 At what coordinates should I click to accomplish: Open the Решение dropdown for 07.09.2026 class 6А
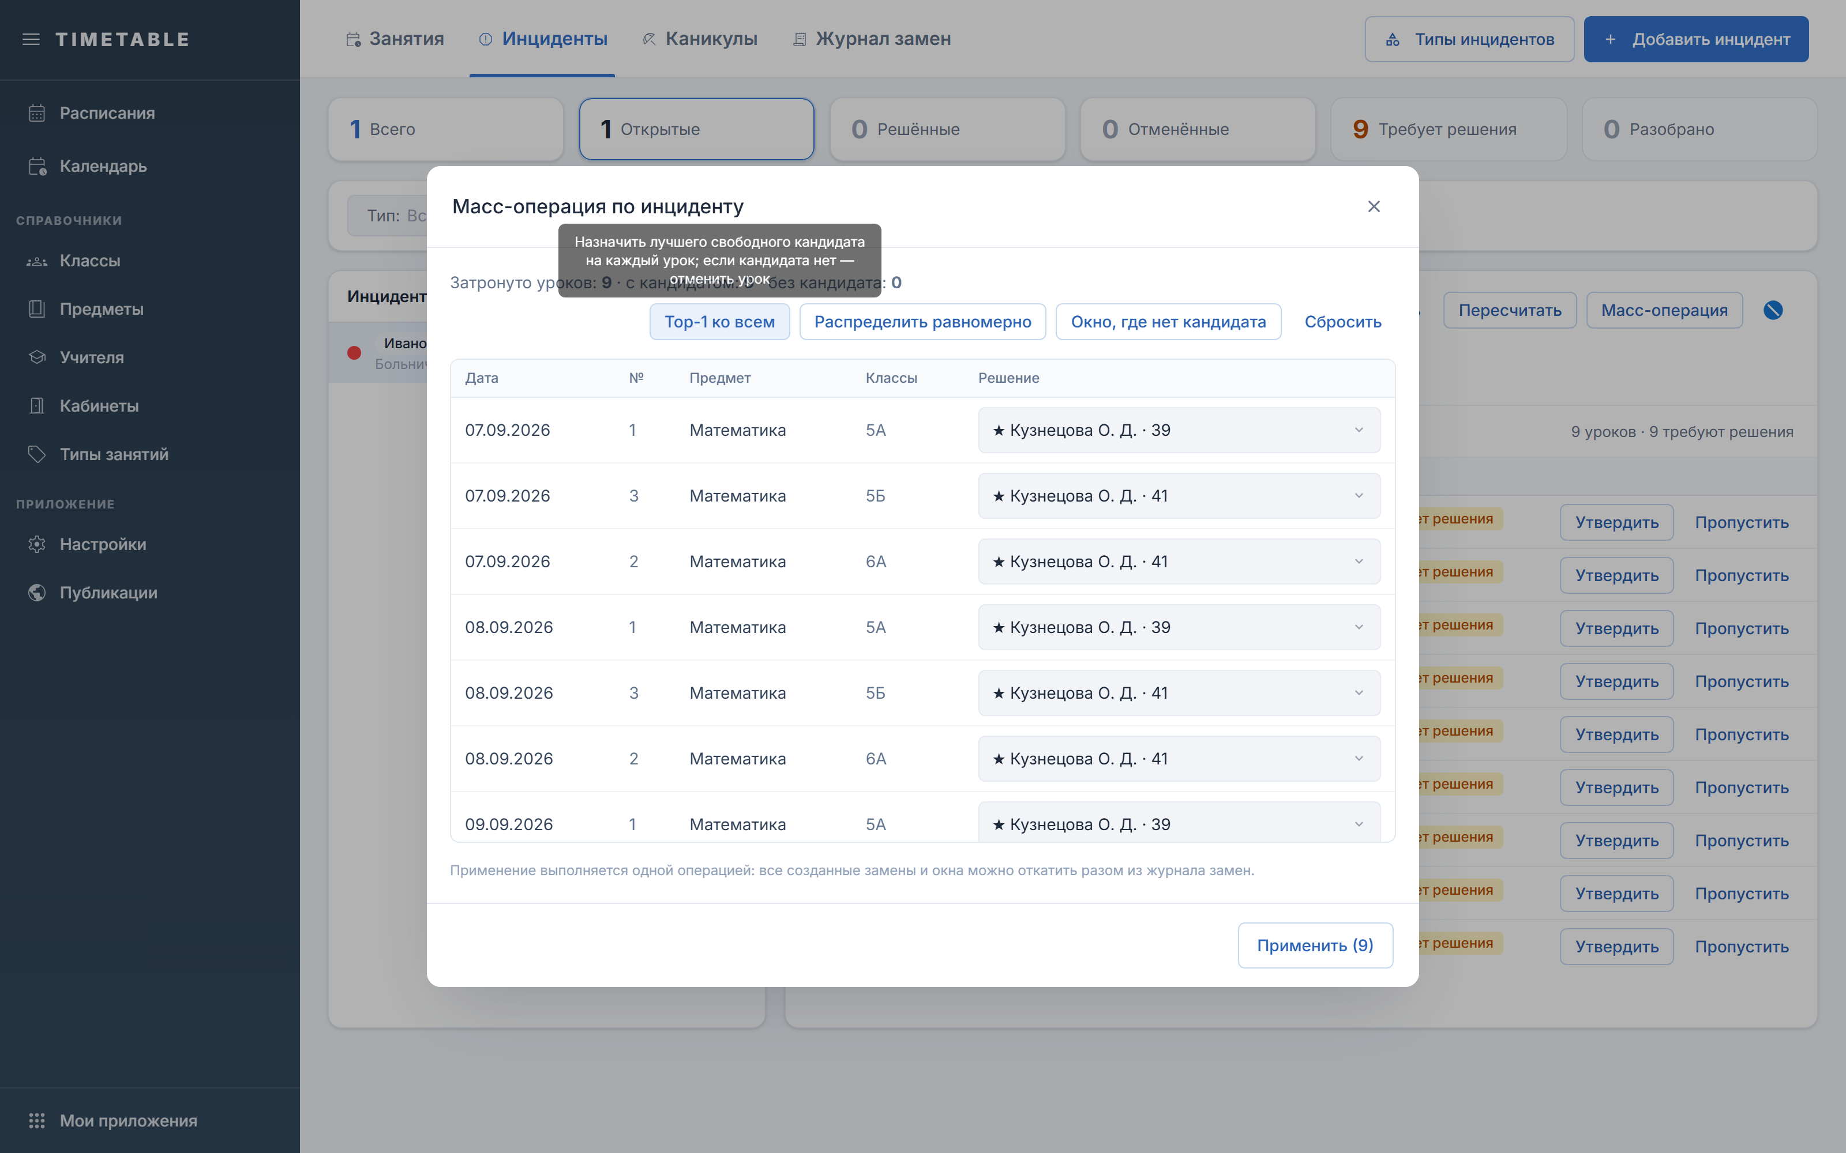point(1179,562)
